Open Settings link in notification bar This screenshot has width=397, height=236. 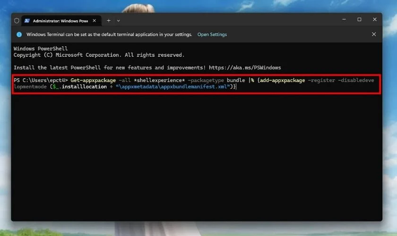pos(212,34)
